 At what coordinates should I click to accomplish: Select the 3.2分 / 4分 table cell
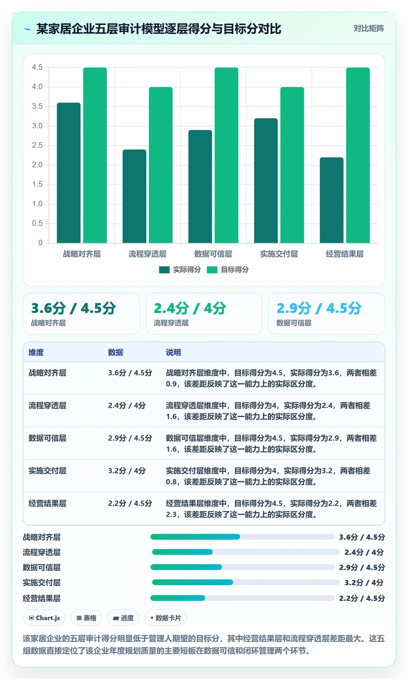click(127, 471)
